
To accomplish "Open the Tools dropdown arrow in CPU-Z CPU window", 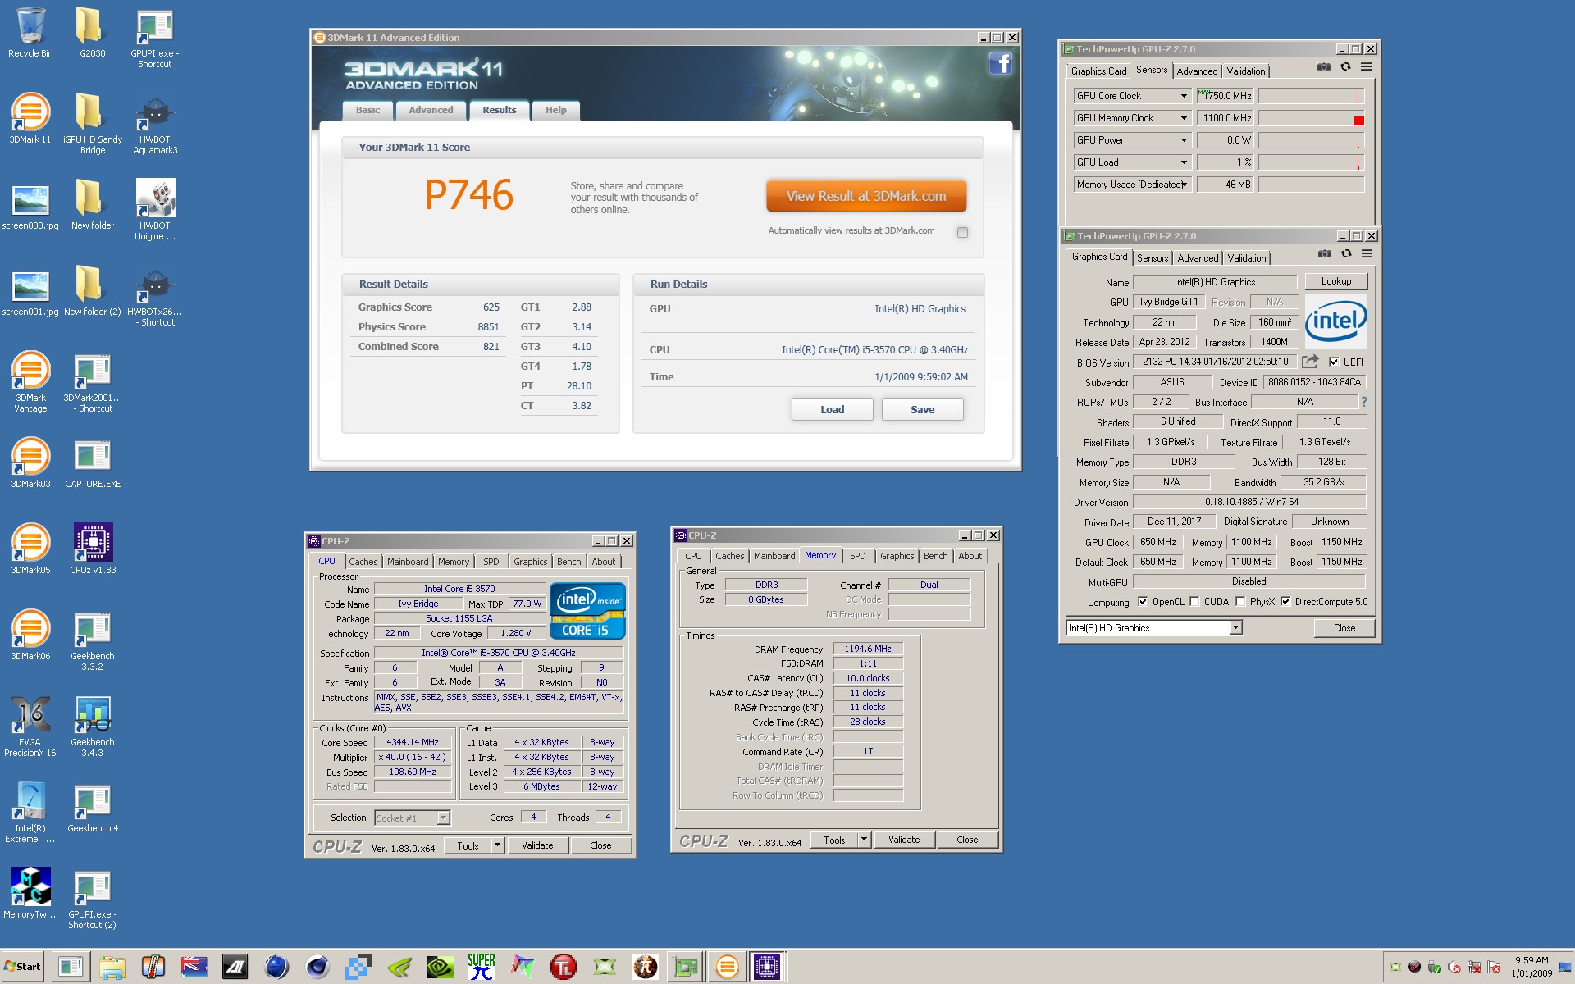I will pos(497,845).
